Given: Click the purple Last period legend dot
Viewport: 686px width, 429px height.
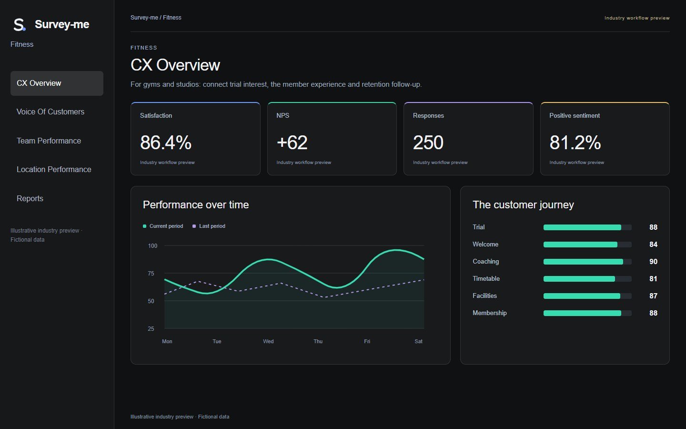Looking at the screenshot, I should click(194, 226).
